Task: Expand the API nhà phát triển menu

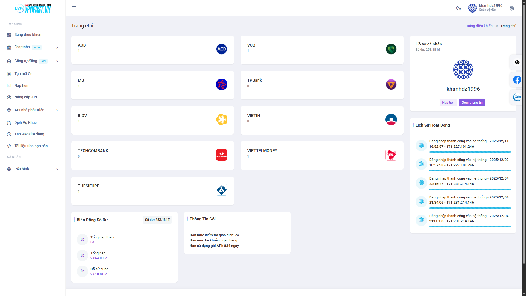Action: 29,110
